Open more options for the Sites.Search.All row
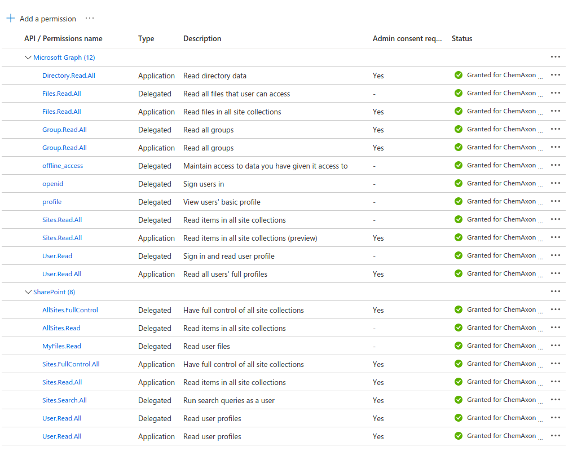Image resolution: width=586 pixels, height=460 pixels. point(555,400)
